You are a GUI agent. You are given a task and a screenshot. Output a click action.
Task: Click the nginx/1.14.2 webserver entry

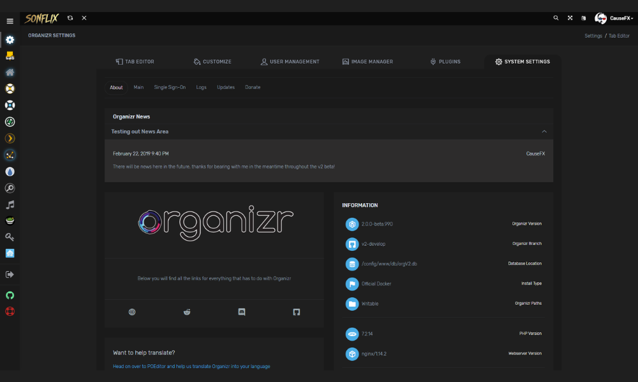(x=373, y=353)
